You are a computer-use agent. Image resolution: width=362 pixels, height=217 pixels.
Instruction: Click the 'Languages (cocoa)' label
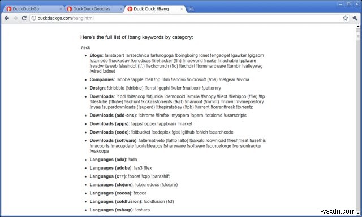[111, 193]
